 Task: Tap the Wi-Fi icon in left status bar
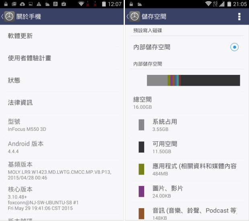coord(81,4)
